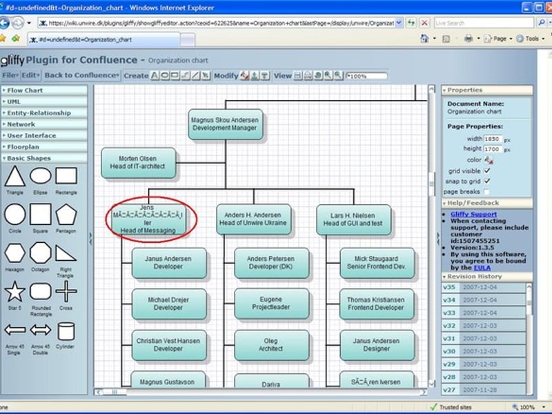Open the IE Tools menu
Viewport: 552px width, 414px height.
531,39
